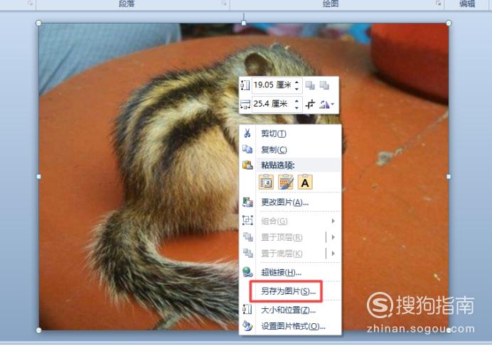Viewport: 492px width, 353px height.
Task: Click Send Backward icon in mini toolbar
Action: pos(324,85)
